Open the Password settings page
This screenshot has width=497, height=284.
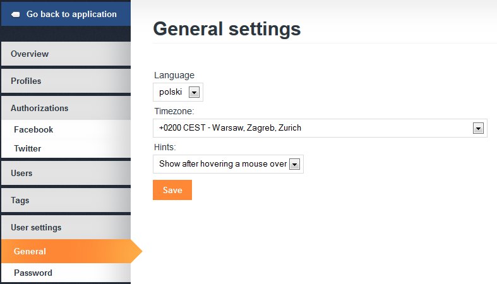(33, 273)
